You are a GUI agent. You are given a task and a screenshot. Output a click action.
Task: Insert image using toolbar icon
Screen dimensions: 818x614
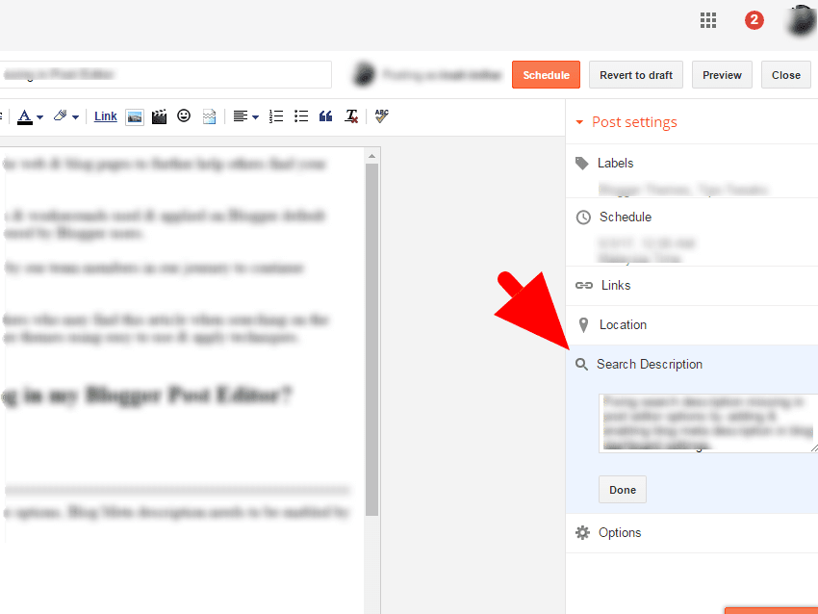[x=135, y=116]
